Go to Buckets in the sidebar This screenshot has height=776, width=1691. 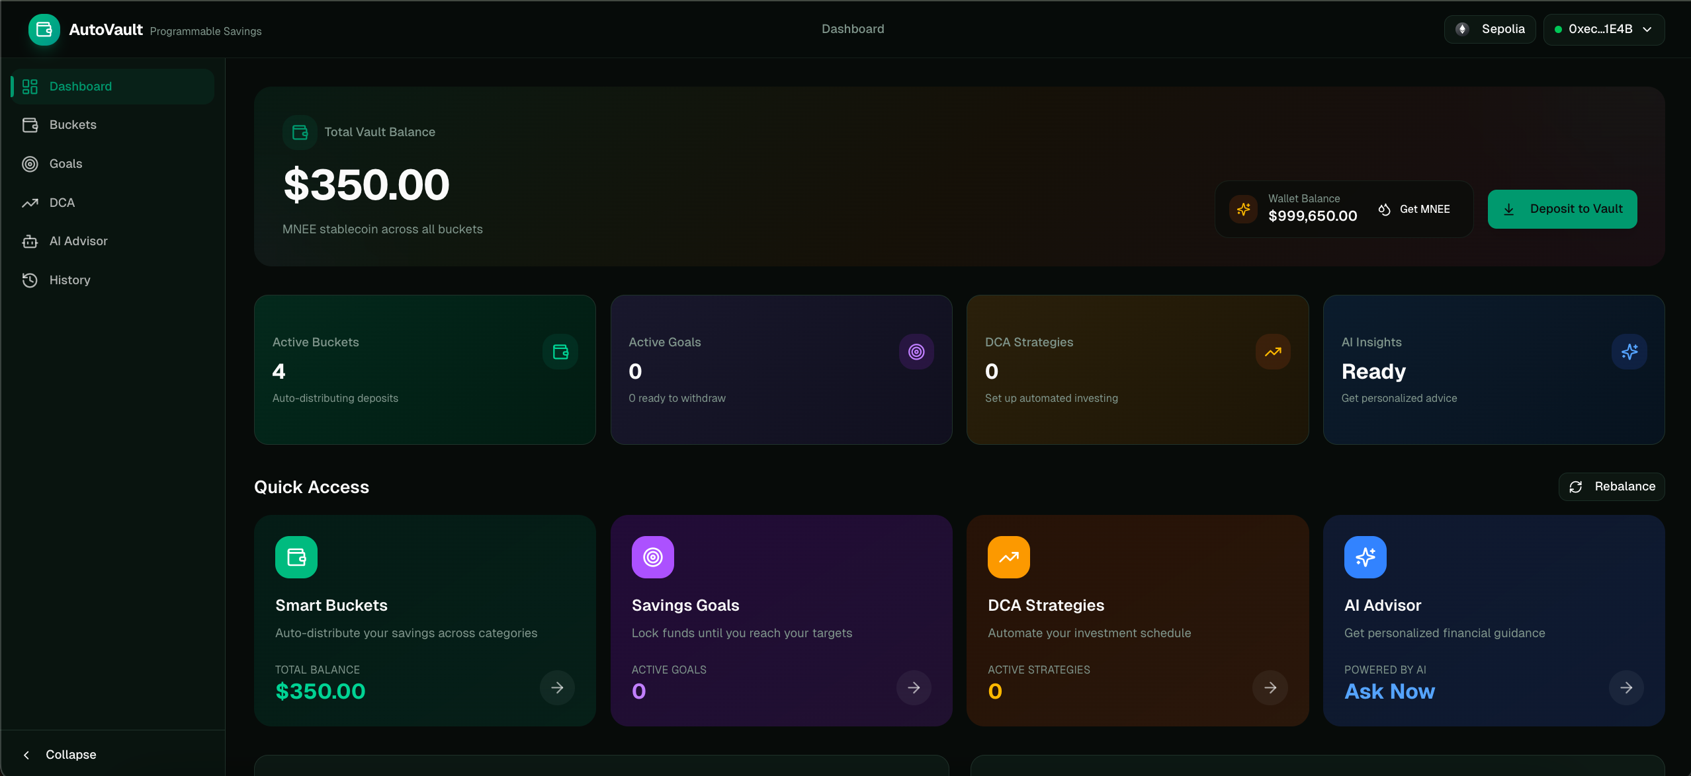73,125
